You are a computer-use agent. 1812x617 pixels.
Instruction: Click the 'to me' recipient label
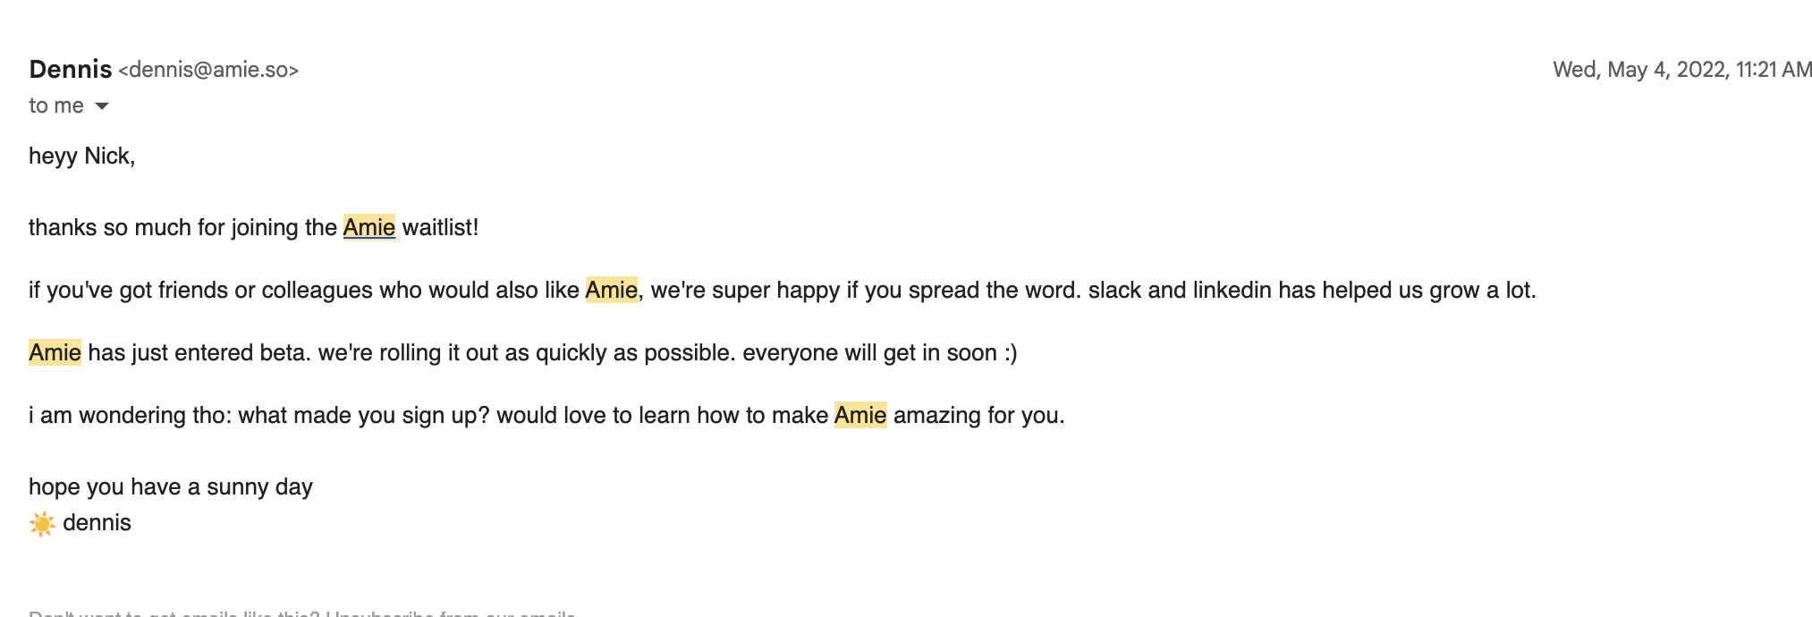56,106
